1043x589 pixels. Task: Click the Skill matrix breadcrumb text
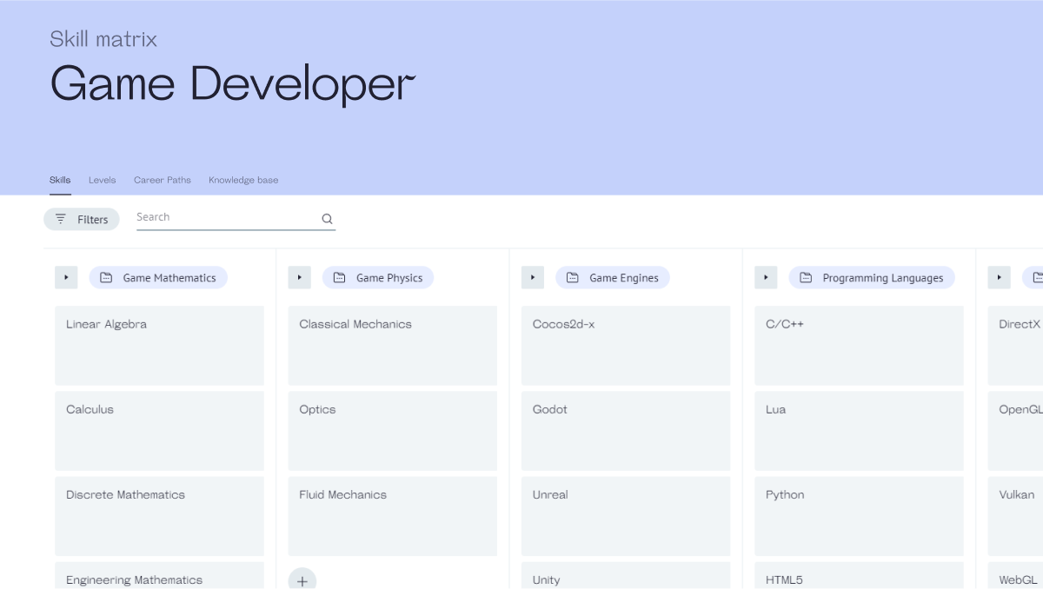[103, 39]
